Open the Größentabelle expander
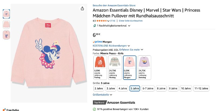Viewport: 216px width, 111px height. coord(111,95)
